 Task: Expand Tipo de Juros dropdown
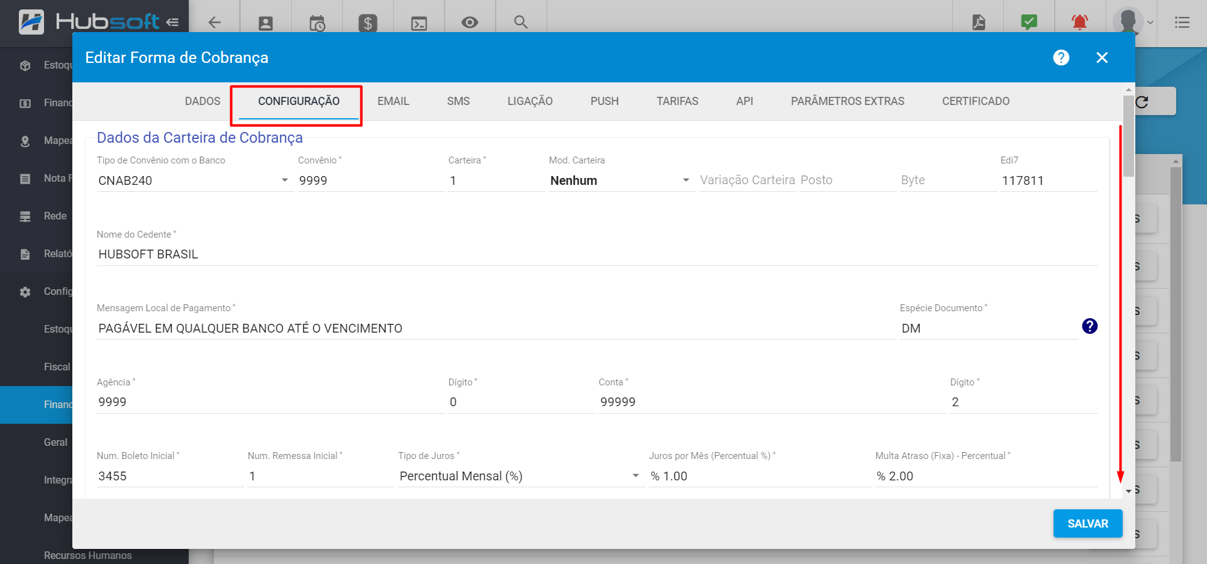point(521,476)
